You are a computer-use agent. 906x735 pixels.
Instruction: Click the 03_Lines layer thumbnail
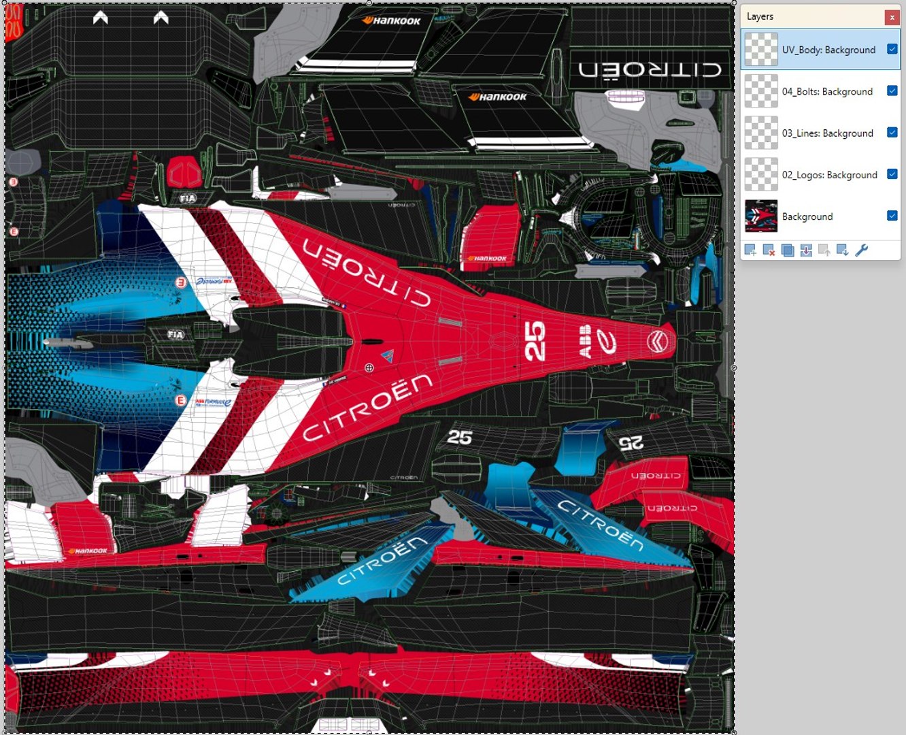(761, 133)
